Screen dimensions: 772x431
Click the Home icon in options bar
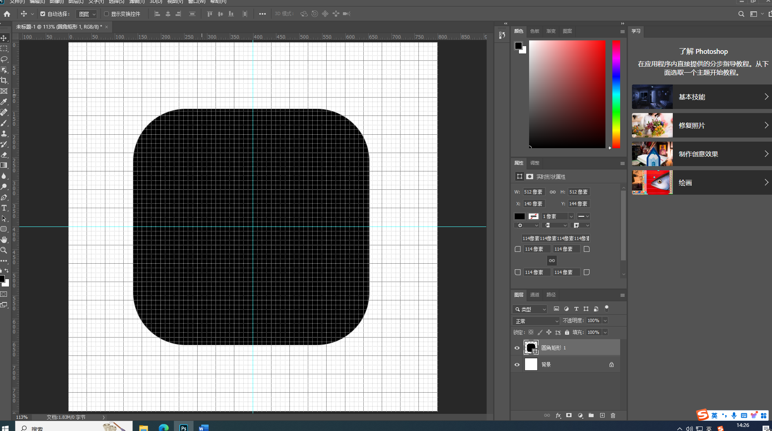tap(7, 14)
